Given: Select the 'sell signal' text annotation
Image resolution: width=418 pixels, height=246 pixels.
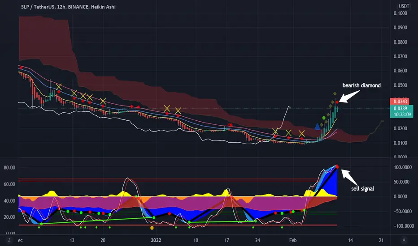Looking at the screenshot, I should pos(362,189).
